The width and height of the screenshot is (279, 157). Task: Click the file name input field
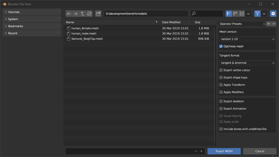pos(130,151)
